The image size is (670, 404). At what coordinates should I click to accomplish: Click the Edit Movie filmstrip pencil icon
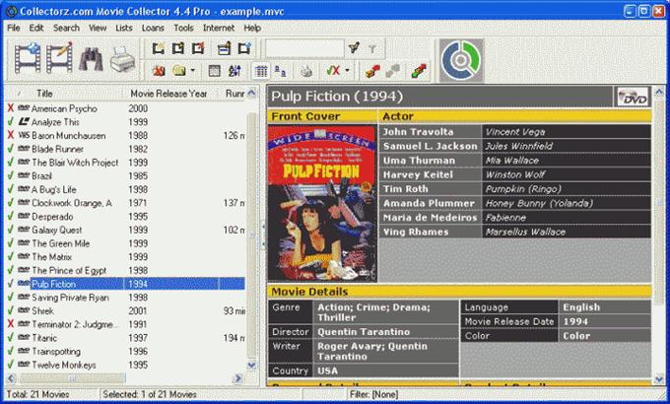pyautogui.click(x=58, y=61)
